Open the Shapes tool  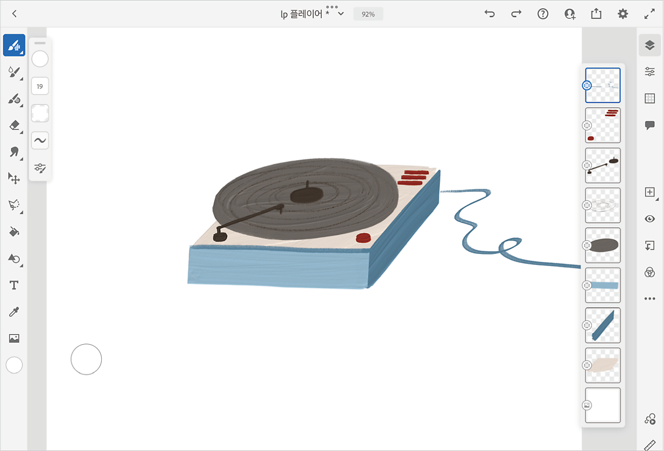[14, 258]
